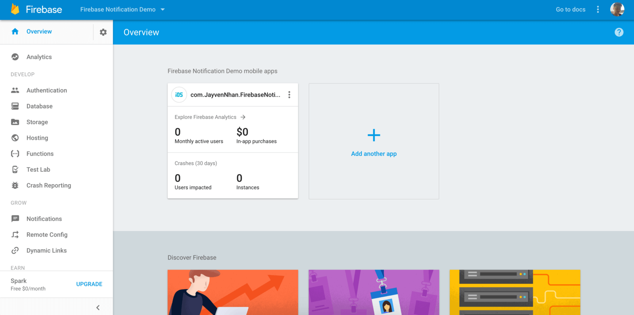Click Explore Firebase Analytics link
Image resolution: width=634 pixels, height=315 pixels.
(205, 117)
